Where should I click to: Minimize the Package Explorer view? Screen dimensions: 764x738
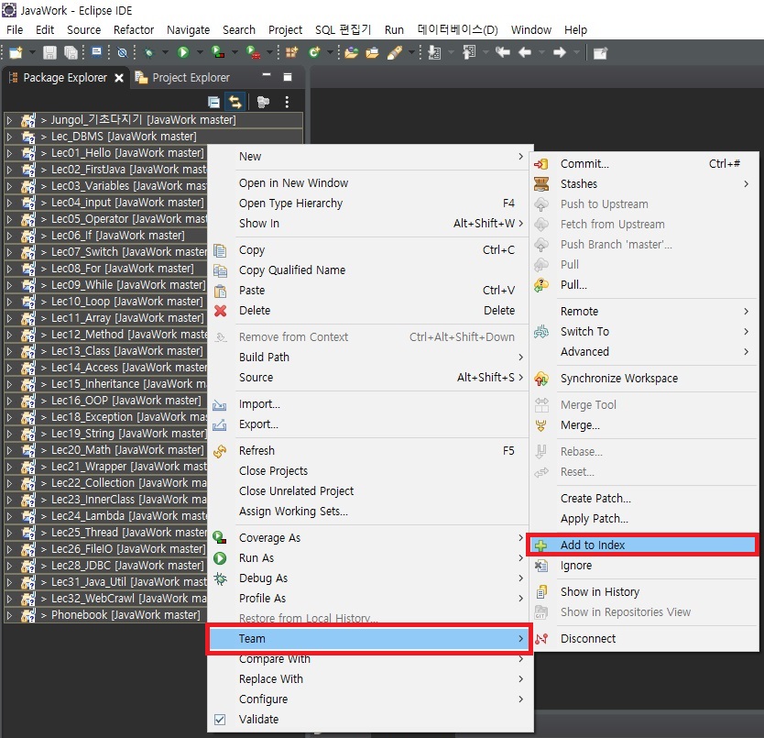pyautogui.click(x=267, y=75)
